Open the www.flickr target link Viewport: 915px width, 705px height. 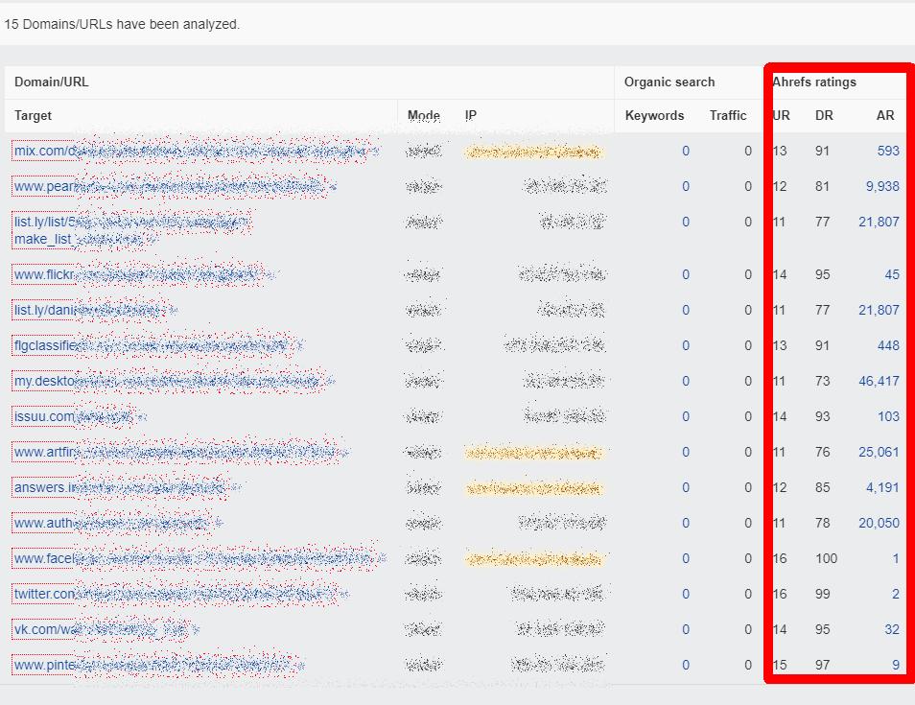[145, 275]
